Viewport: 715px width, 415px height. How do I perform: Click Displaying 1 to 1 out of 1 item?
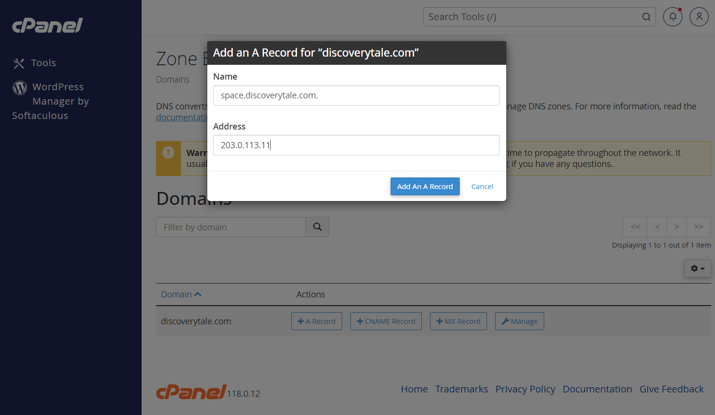pos(662,245)
